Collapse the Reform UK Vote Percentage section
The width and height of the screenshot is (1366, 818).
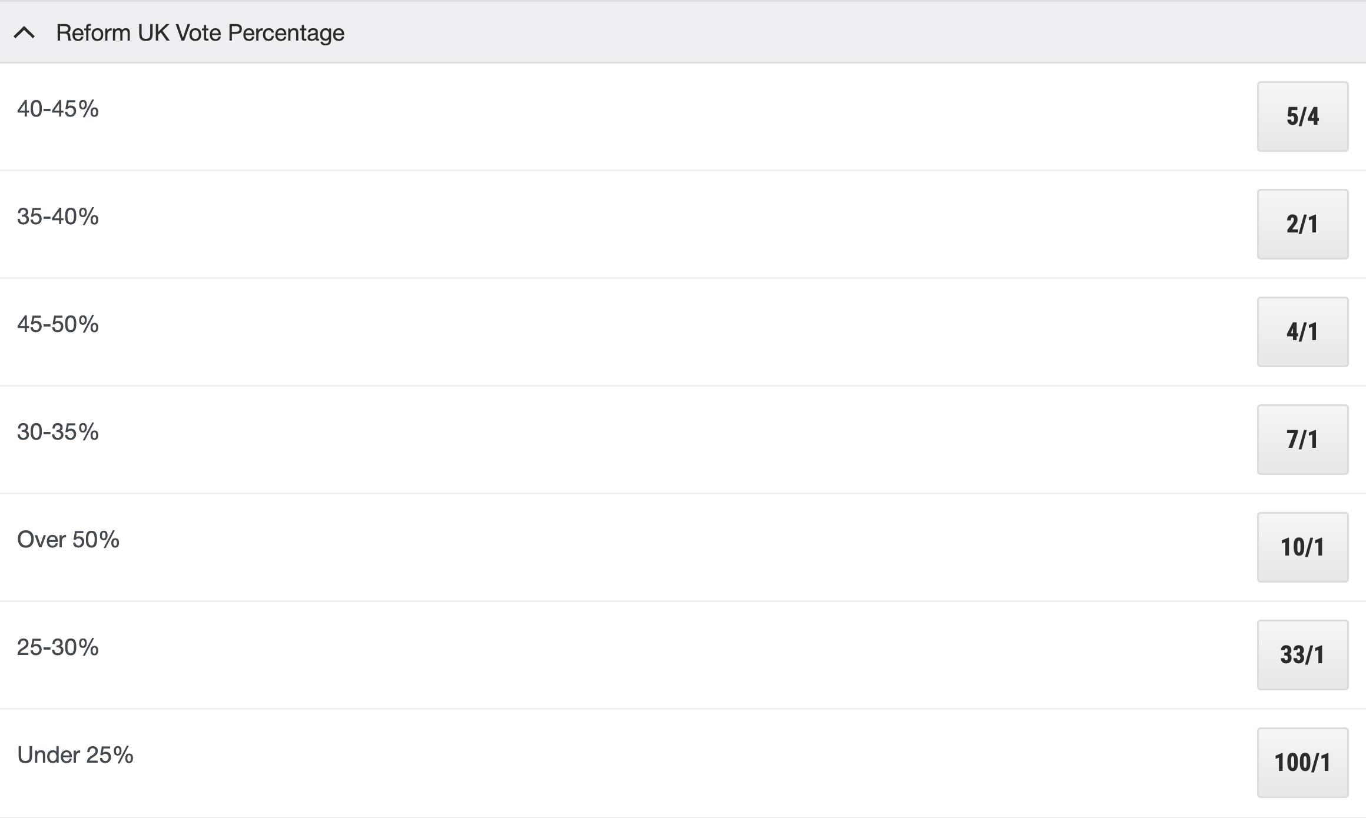(25, 33)
